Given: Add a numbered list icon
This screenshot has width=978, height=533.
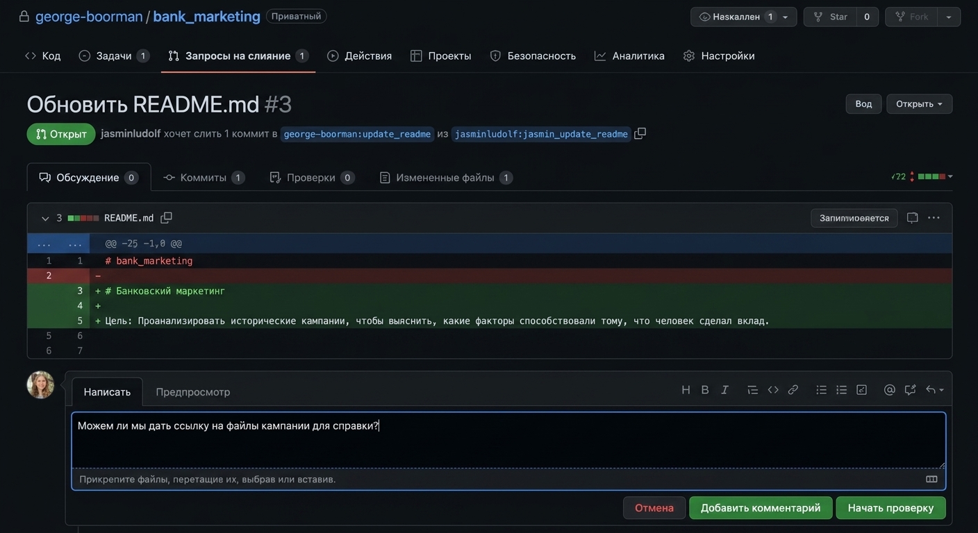Looking at the screenshot, I should tap(841, 390).
